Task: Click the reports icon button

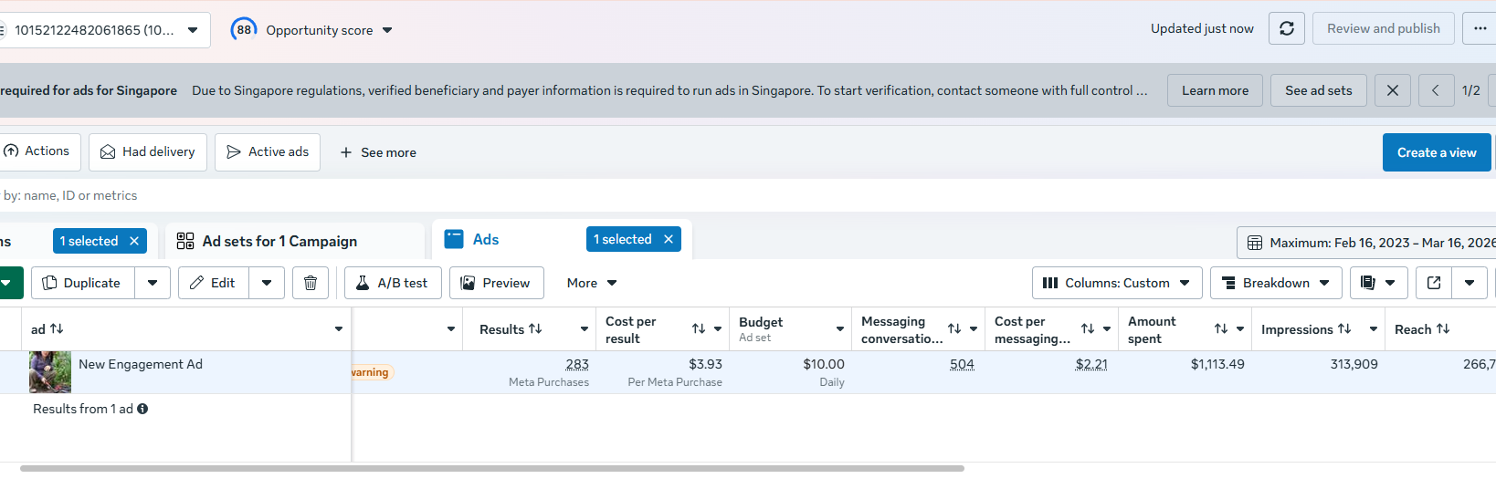Action: 1368,283
